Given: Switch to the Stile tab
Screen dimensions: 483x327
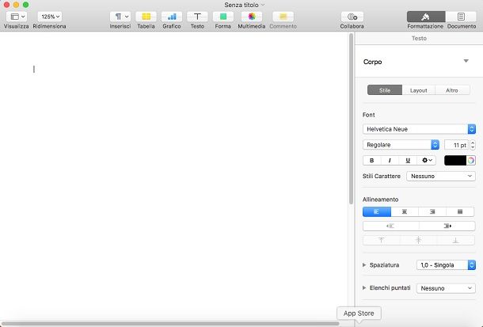Looking at the screenshot, I should coord(385,90).
